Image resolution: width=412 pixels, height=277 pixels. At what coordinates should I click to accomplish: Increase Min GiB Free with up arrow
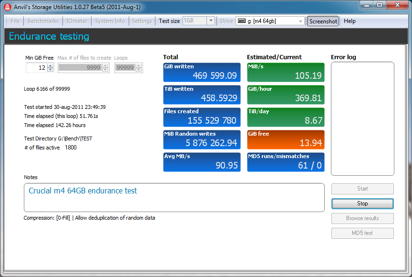[x=51, y=65]
